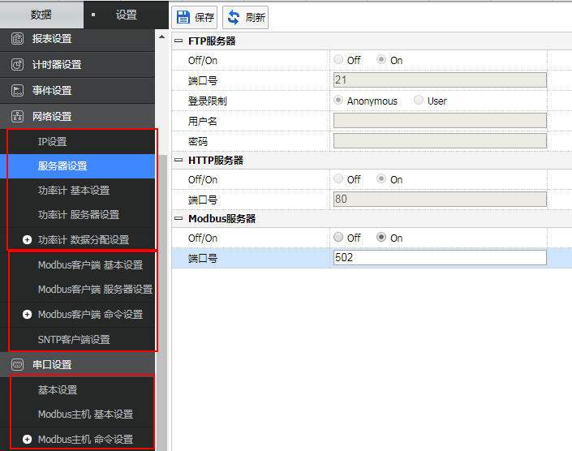The height and width of the screenshot is (451, 572).
Task: Expand Modbus客户端 命令设置 node
Action: click(27, 315)
